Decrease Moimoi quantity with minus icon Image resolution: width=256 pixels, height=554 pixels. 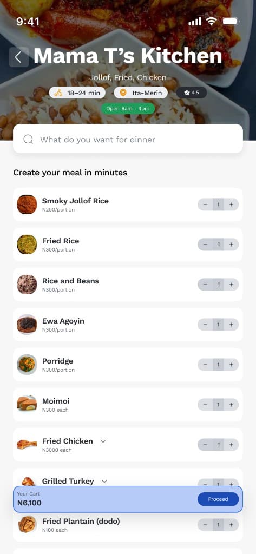coord(205,405)
